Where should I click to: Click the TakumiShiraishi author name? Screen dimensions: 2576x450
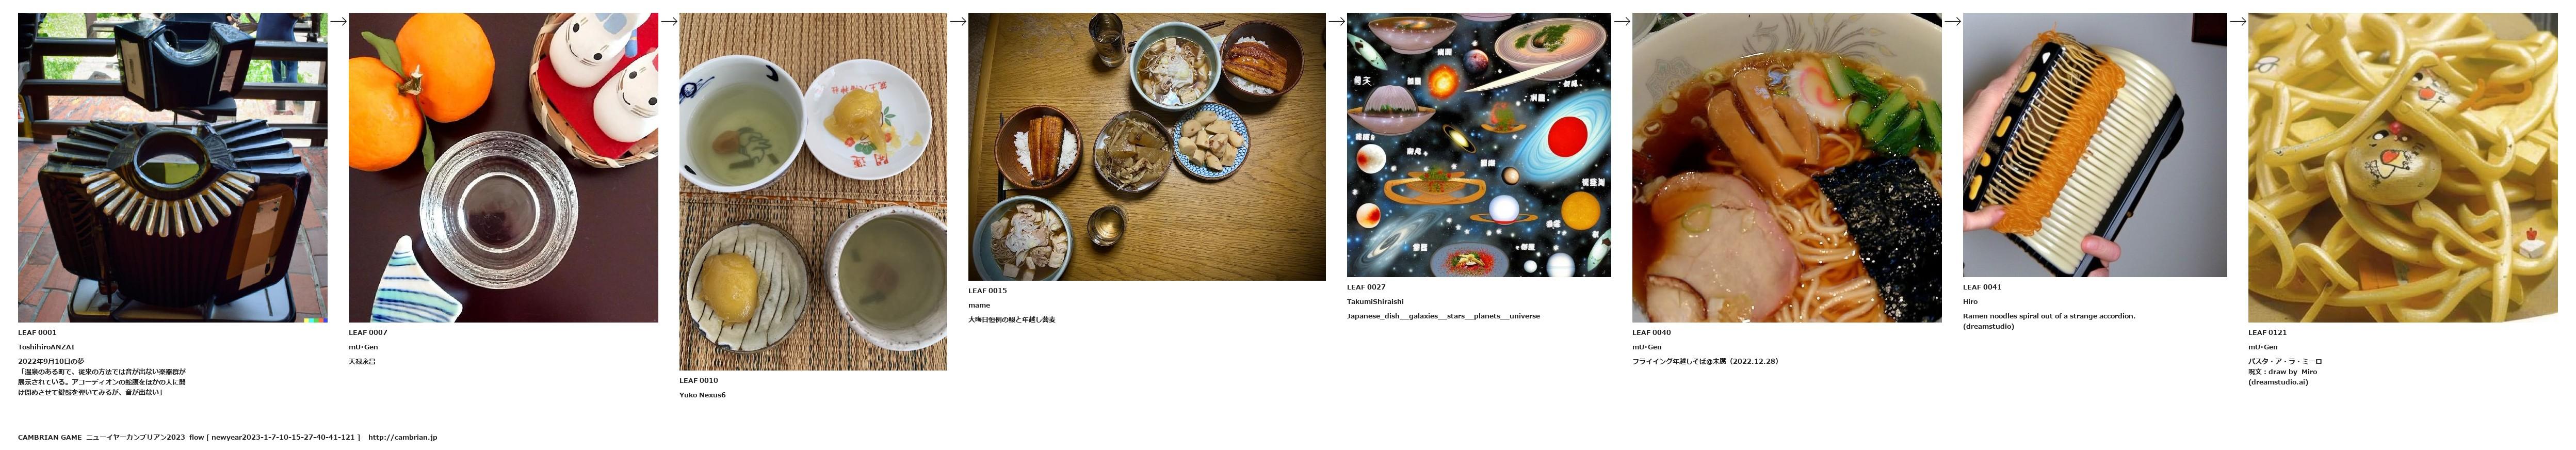1375,301
